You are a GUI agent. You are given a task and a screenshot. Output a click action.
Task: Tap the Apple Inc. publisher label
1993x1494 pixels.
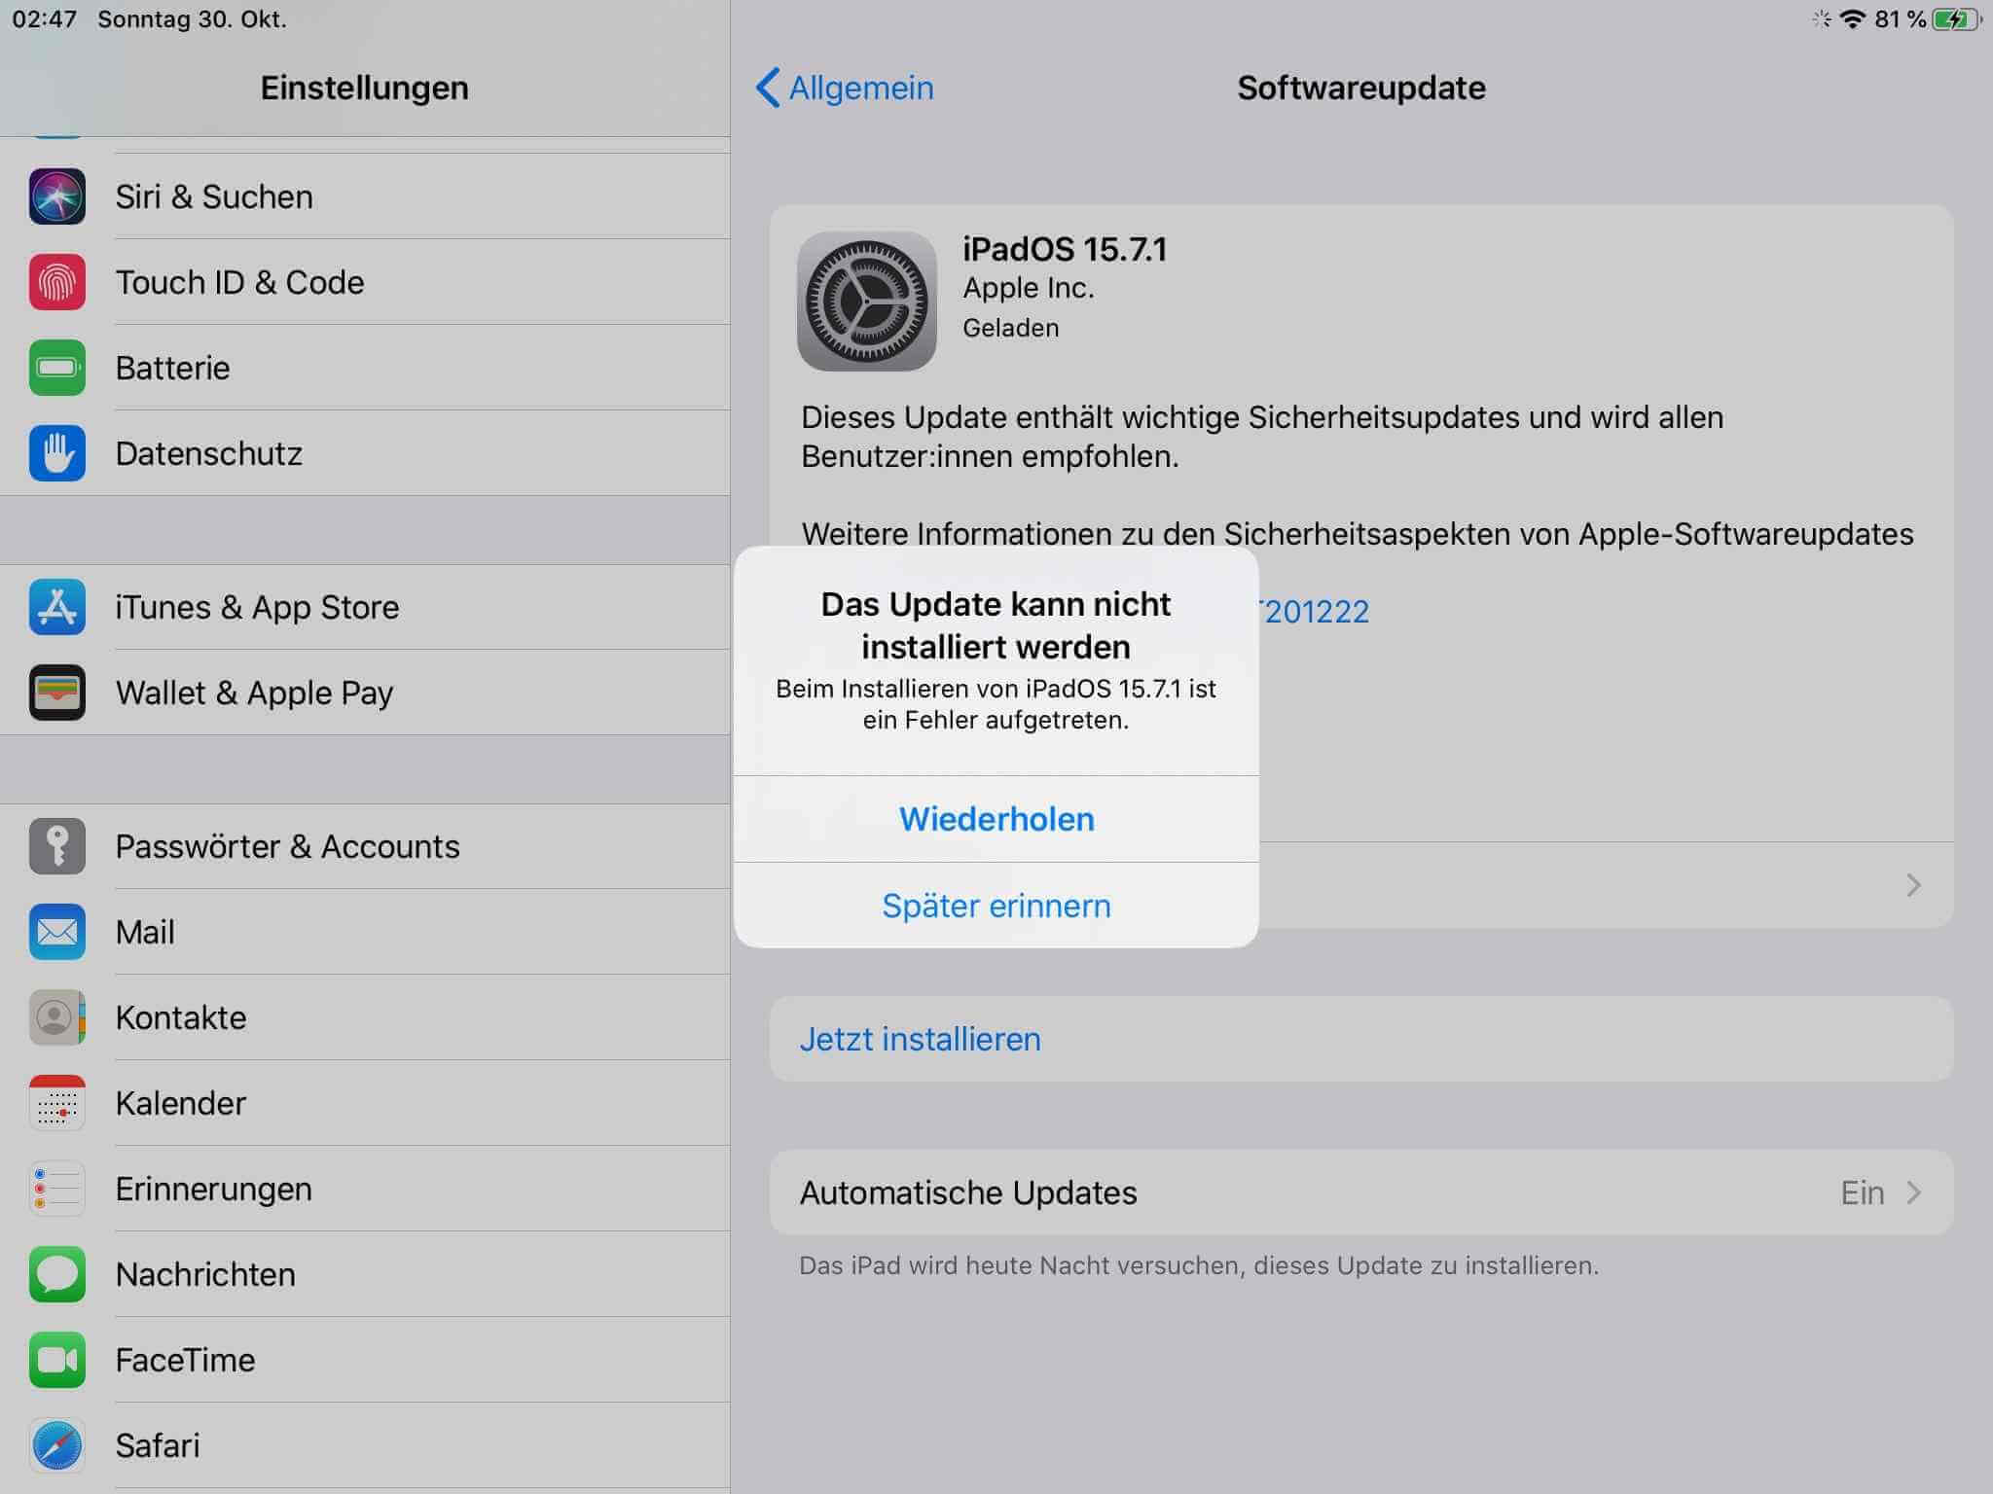(x=1029, y=288)
